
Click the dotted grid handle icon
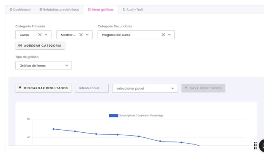tap(255, 146)
